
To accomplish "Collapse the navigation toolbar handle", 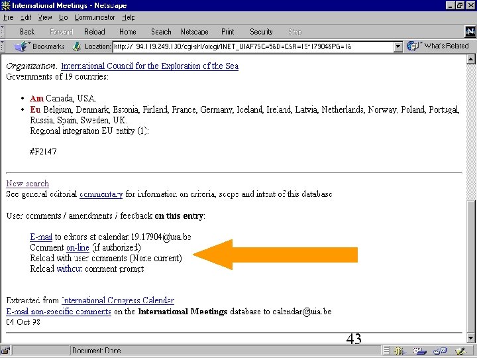I will (x=3, y=31).
